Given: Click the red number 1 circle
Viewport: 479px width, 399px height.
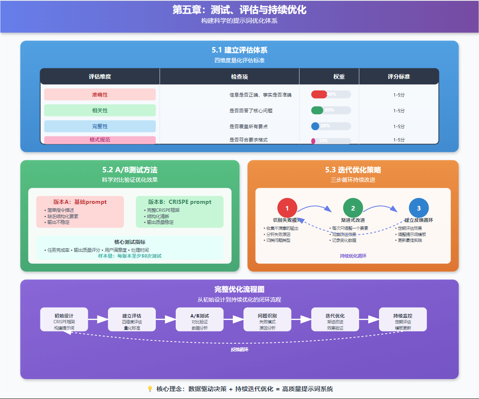Looking at the screenshot, I should point(287,208).
